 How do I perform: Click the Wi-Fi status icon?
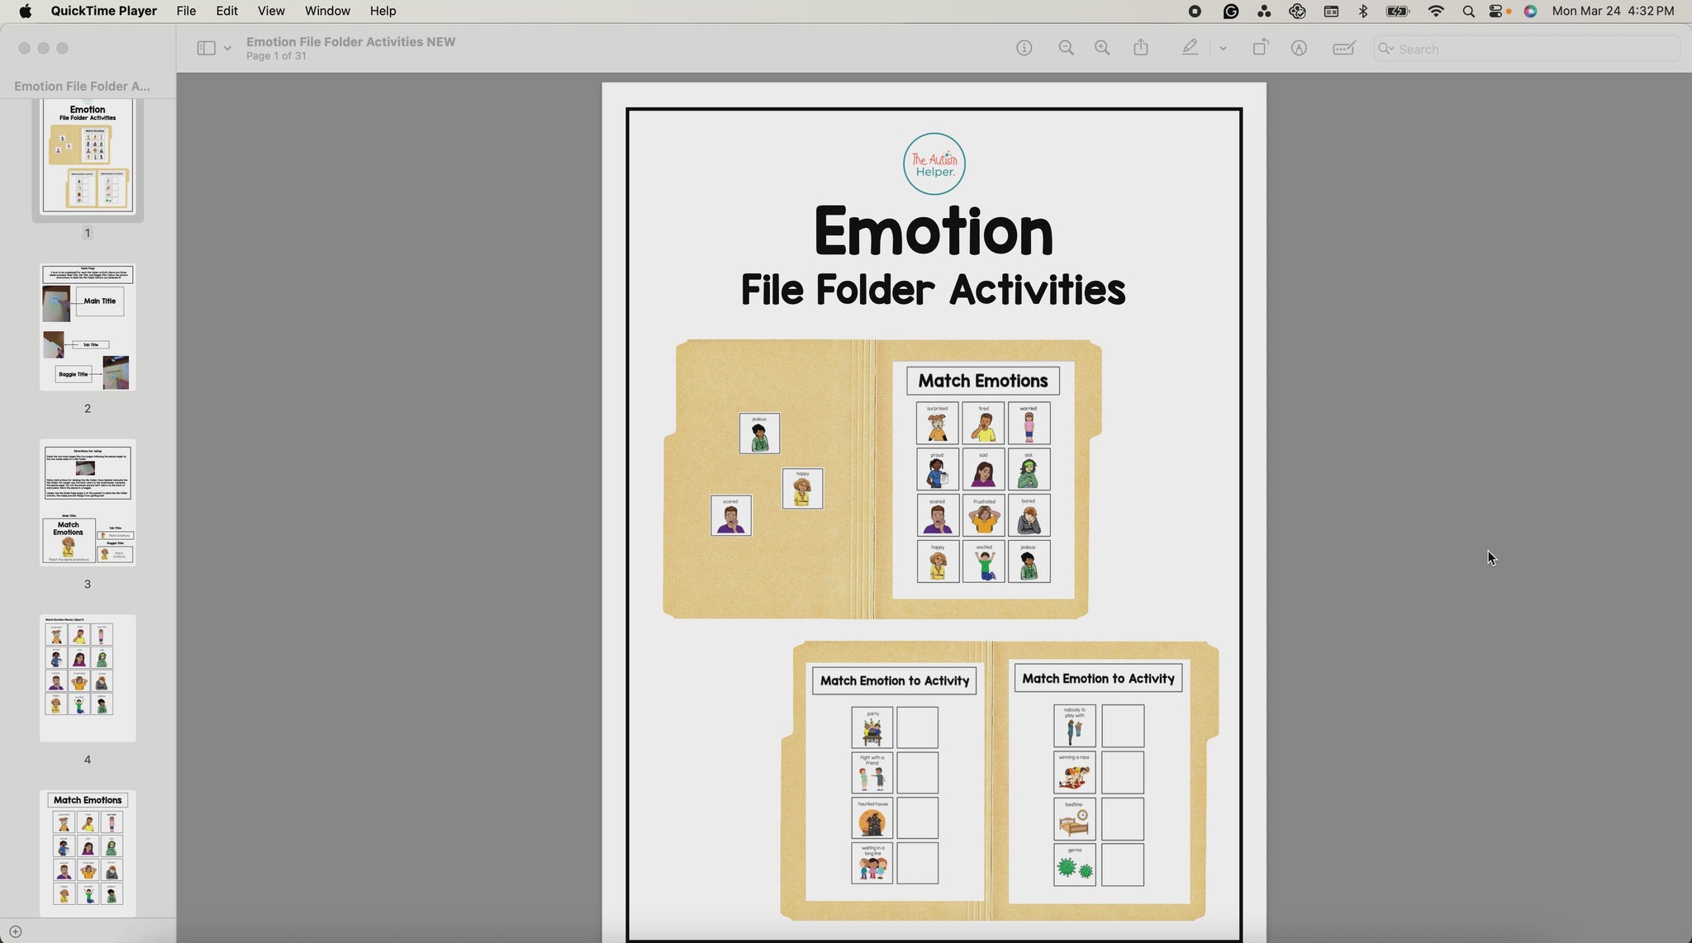pyautogui.click(x=1436, y=11)
